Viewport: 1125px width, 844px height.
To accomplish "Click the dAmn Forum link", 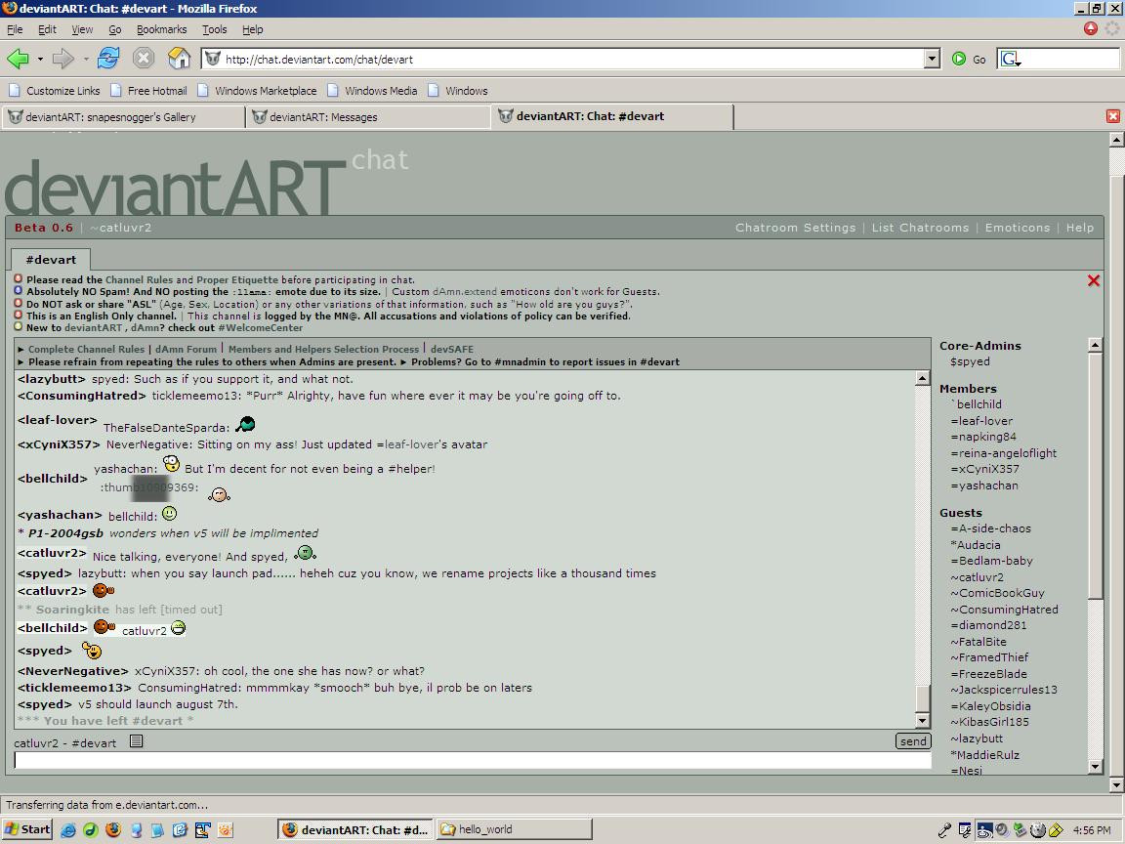I will click(186, 350).
